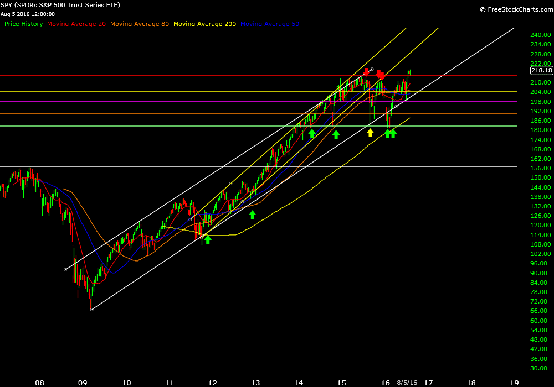Screen dimensions: 554x387
Task: Open the FreeStockCharts.com link
Action: pyautogui.click(x=514, y=9)
